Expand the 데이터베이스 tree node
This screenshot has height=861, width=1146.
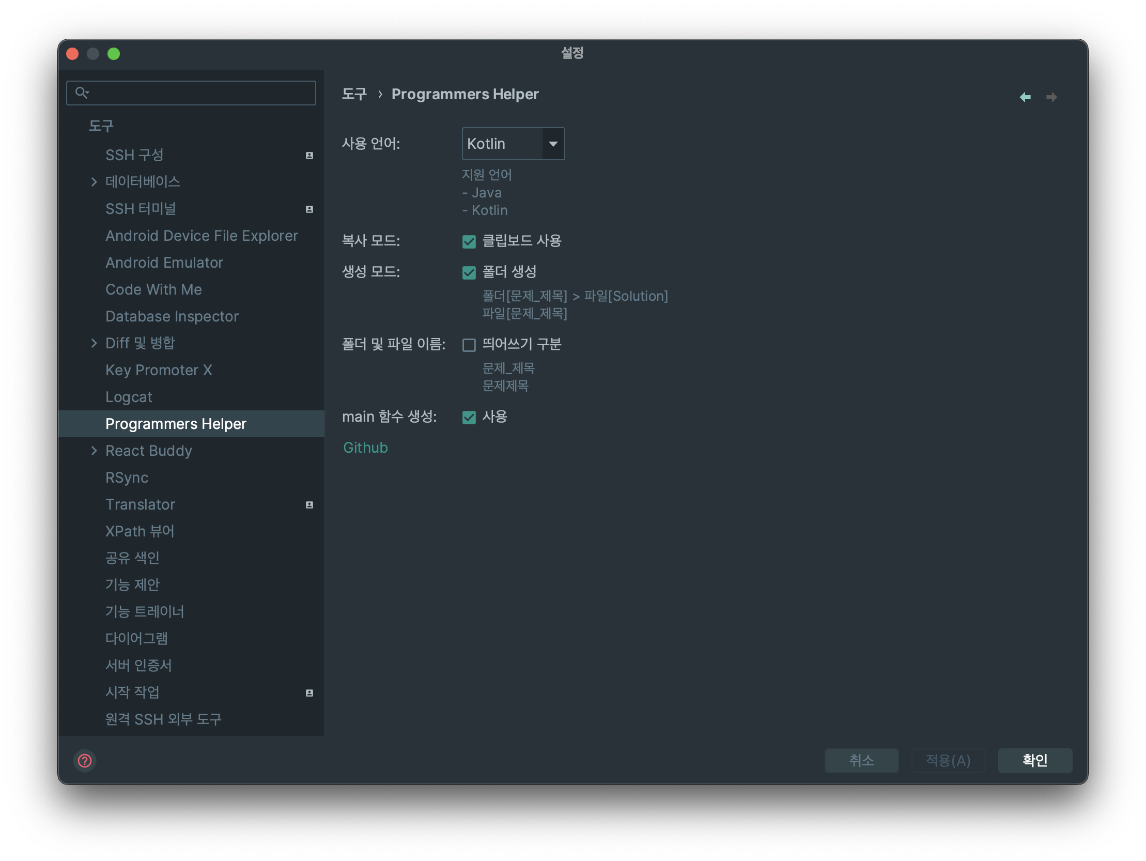[x=94, y=182]
